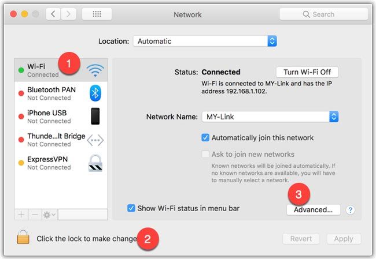
Task: Click the yellow minimize window button
Action: click(24, 14)
